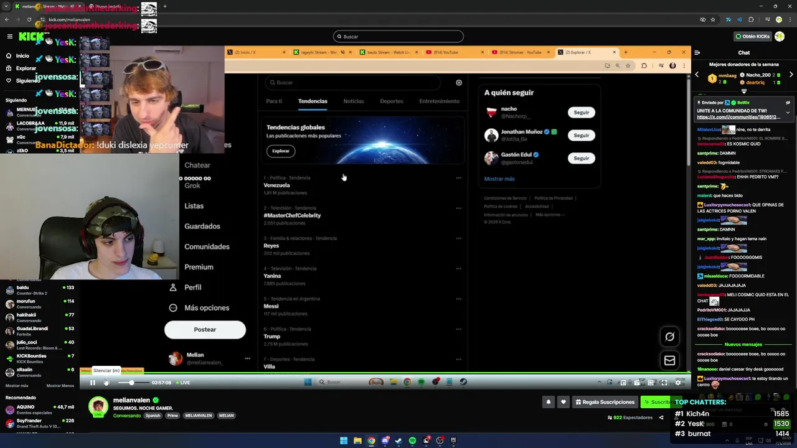The height and width of the screenshot is (448, 797).
Task: Switch to Deportes tab in X
Action: tap(392, 101)
